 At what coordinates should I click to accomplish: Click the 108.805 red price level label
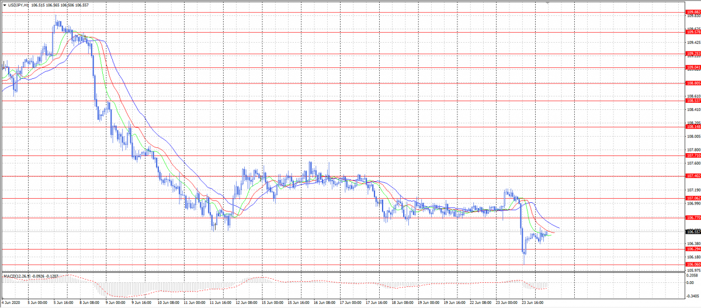pos(693,83)
